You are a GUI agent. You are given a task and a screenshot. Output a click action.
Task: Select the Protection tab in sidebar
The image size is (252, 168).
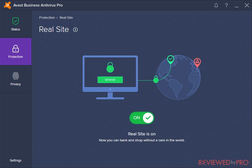tap(16, 52)
